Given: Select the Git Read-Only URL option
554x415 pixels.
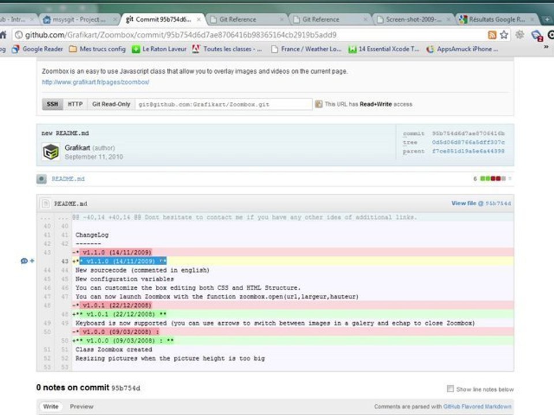Looking at the screenshot, I should [111, 104].
